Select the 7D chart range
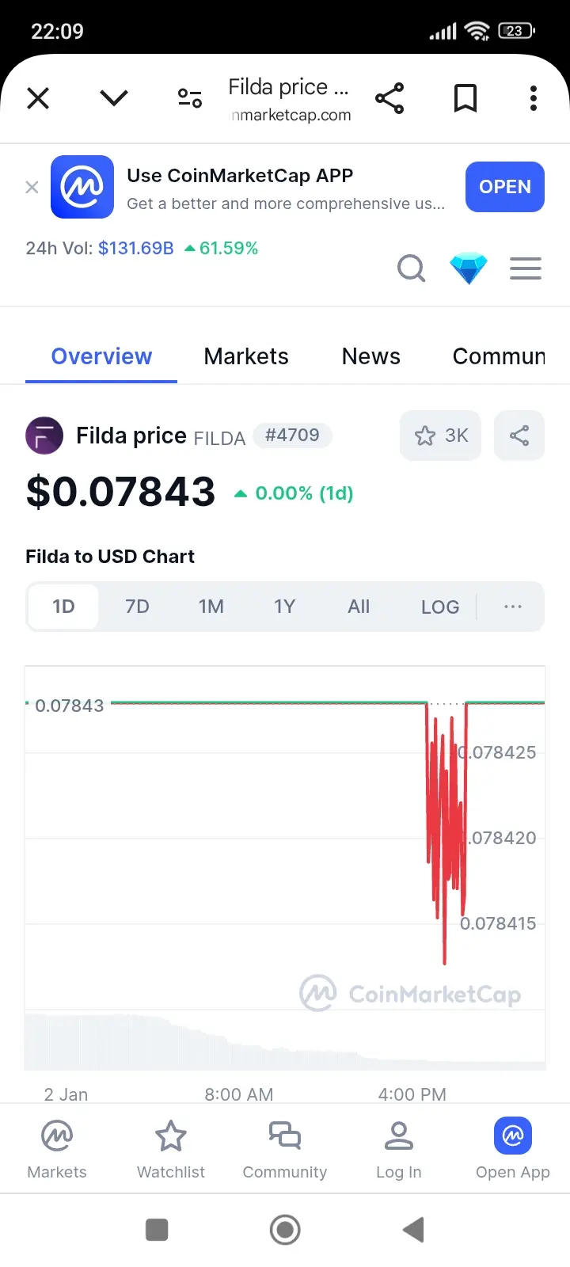This screenshot has height=1267, width=570. tap(137, 607)
